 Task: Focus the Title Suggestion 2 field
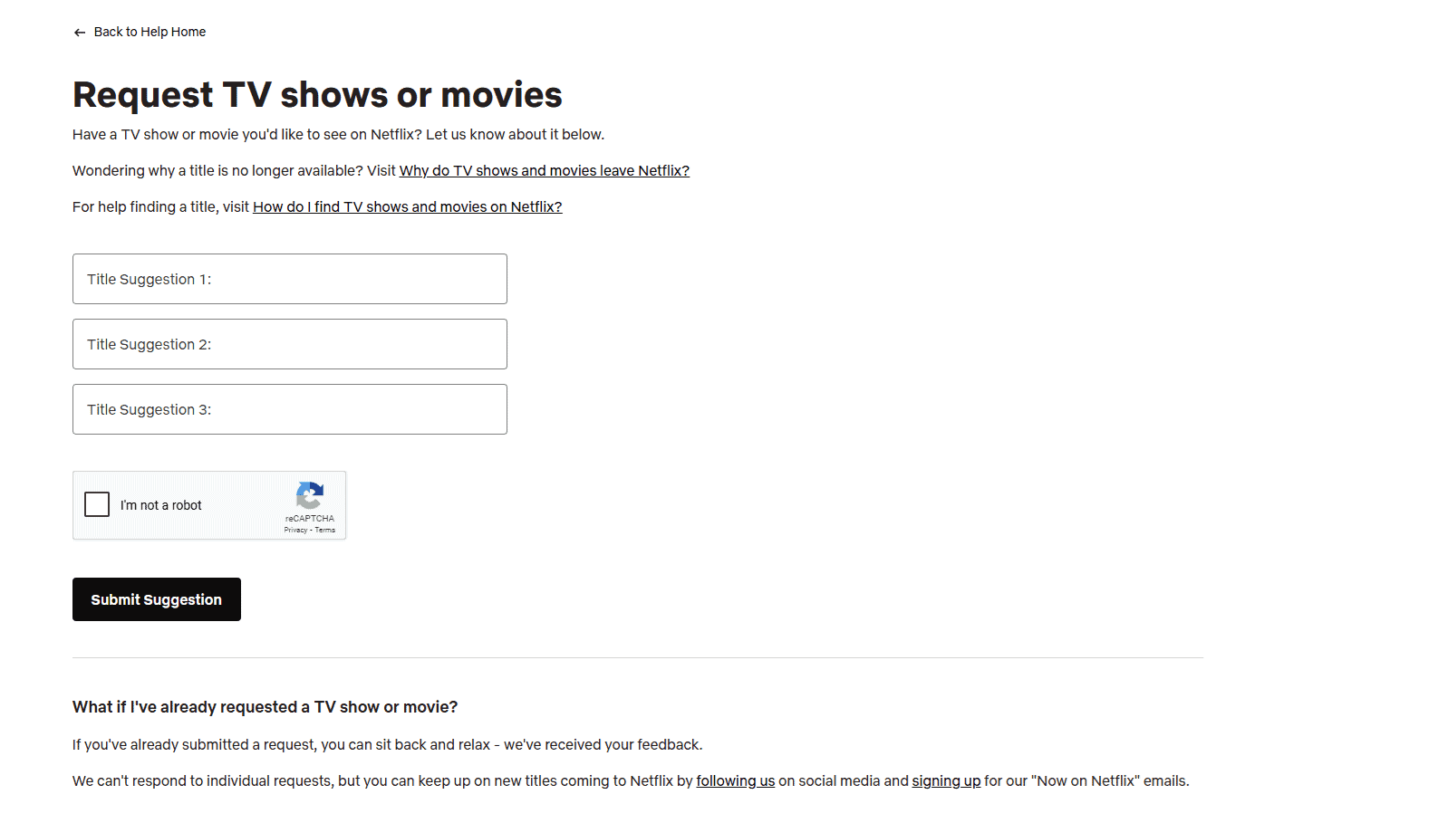coord(290,344)
